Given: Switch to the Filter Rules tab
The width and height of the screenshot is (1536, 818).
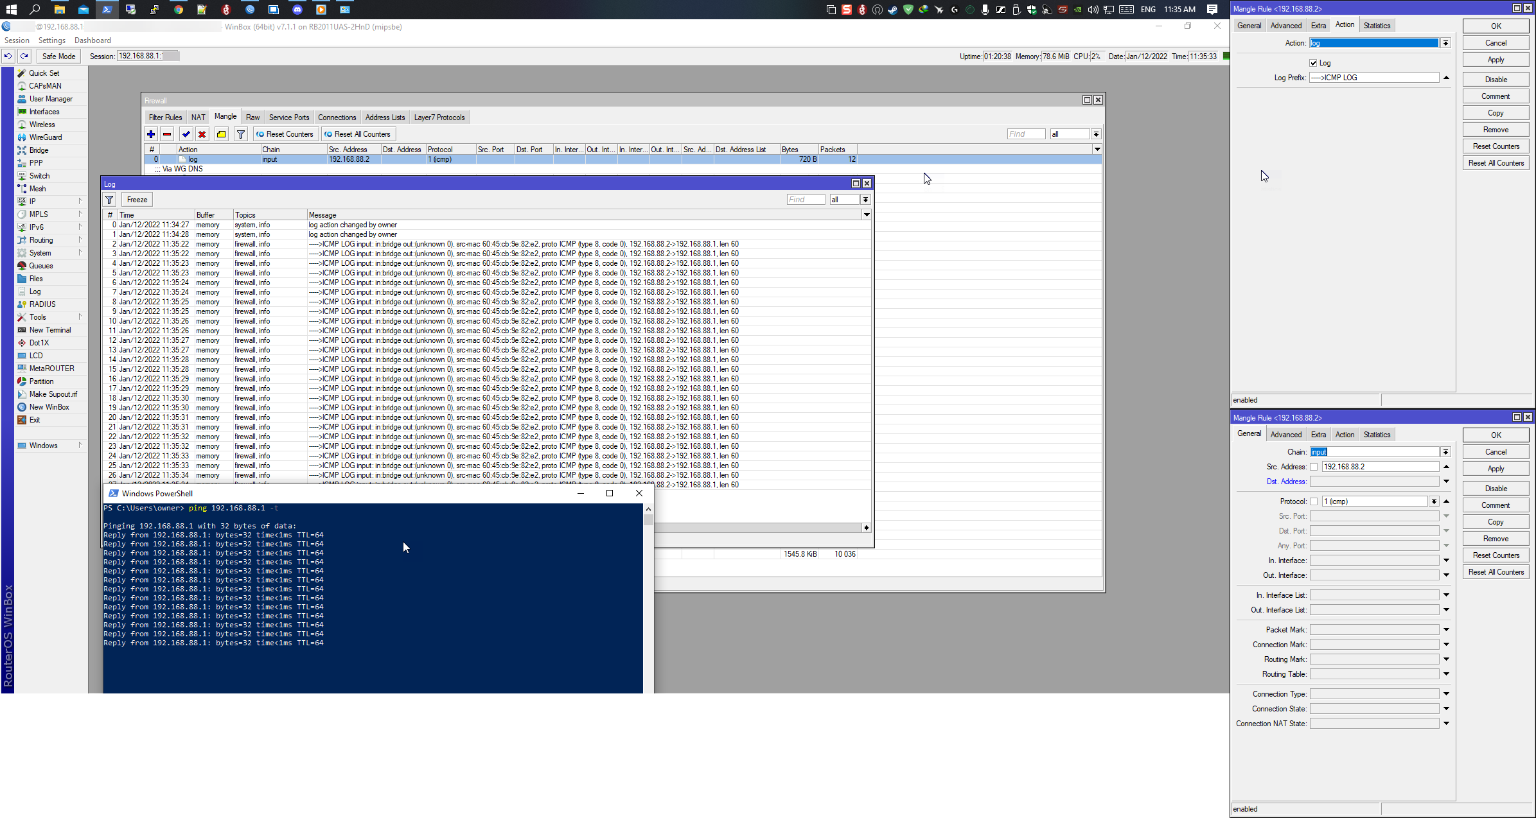Looking at the screenshot, I should 165,117.
